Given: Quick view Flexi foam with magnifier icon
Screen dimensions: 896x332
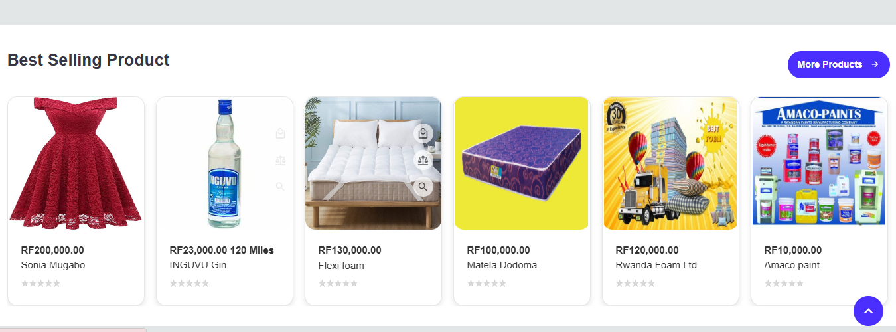Looking at the screenshot, I should (x=423, y=187).
